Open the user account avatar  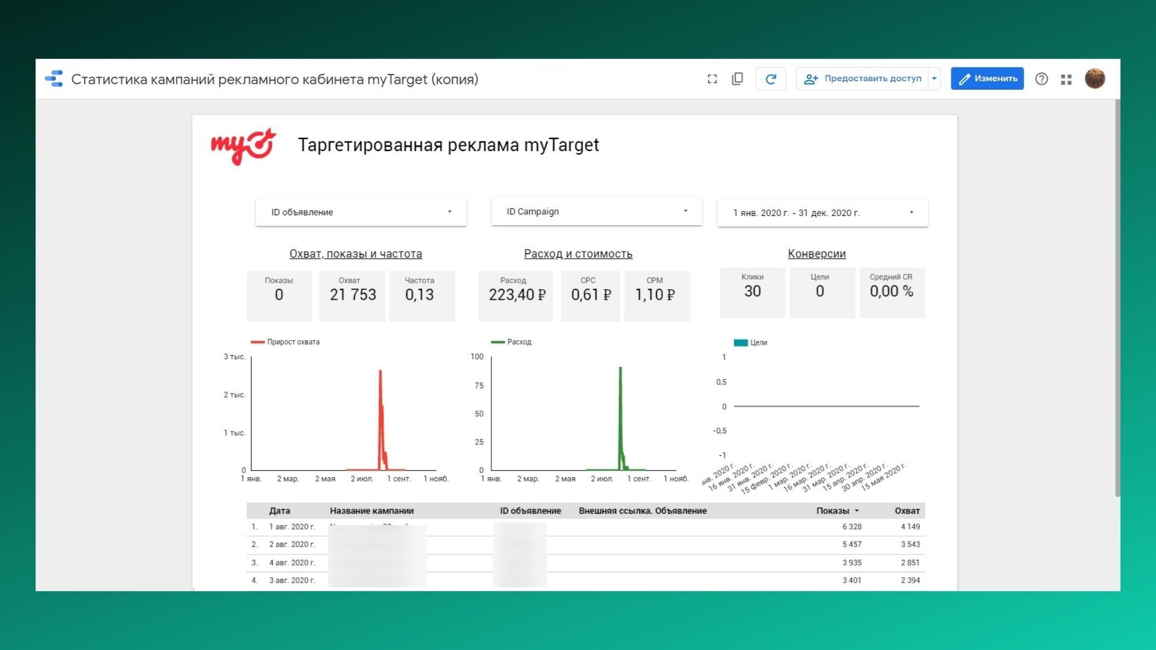tap(1095, 79)
